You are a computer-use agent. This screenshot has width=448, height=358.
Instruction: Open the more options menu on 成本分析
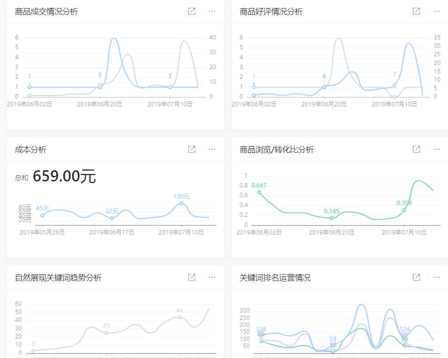pos(211,150)
